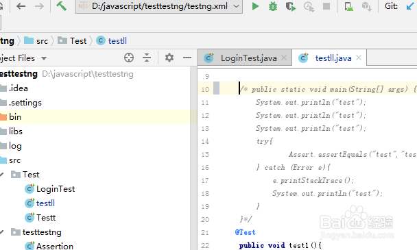The width and height of the screenshot is (417, 250).
Task: Locate opened file with the crosshair icon
Action: click(129, 58)
